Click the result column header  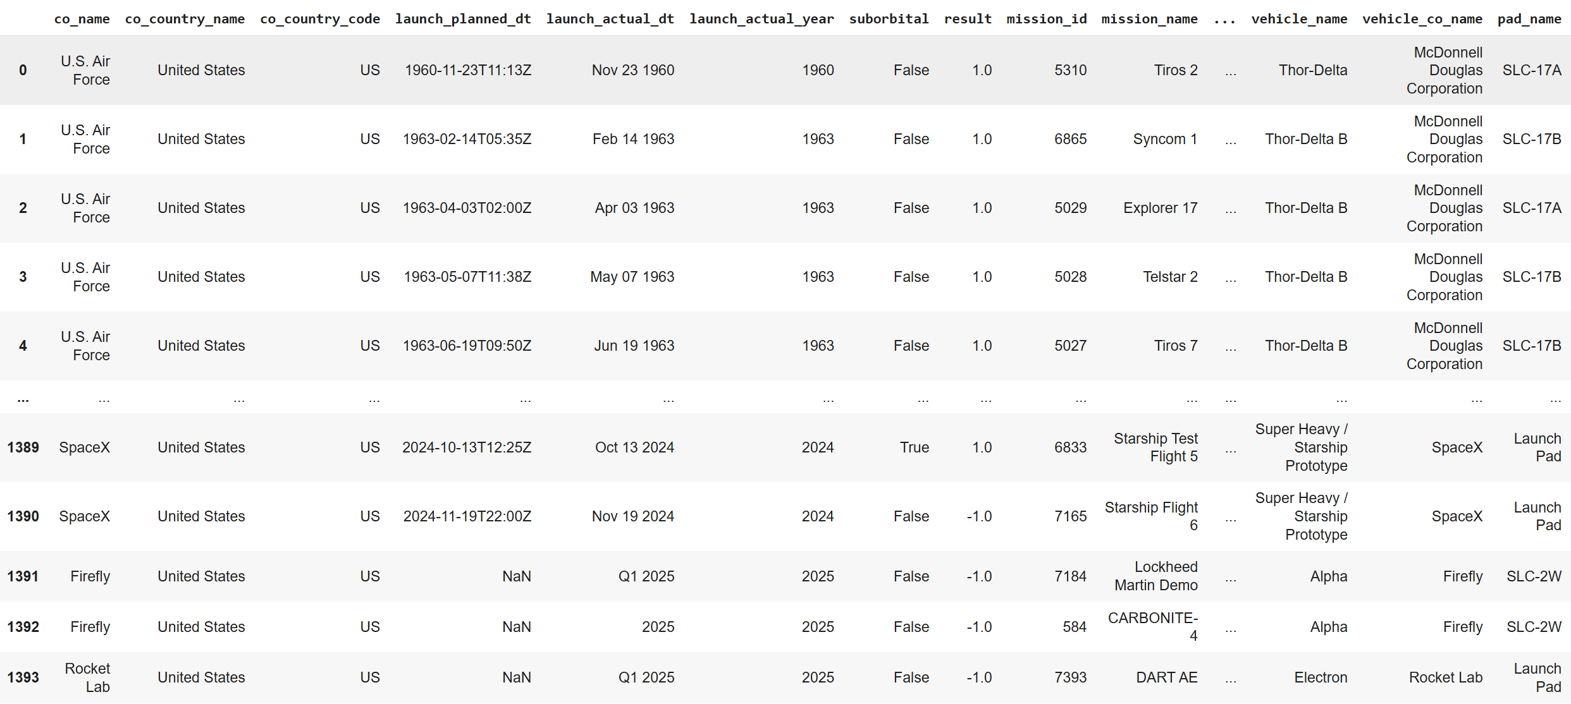968,19
